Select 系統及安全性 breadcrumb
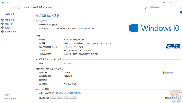Image resolution: width=183 pixels, height=103 pixels. tap(39, 8)
